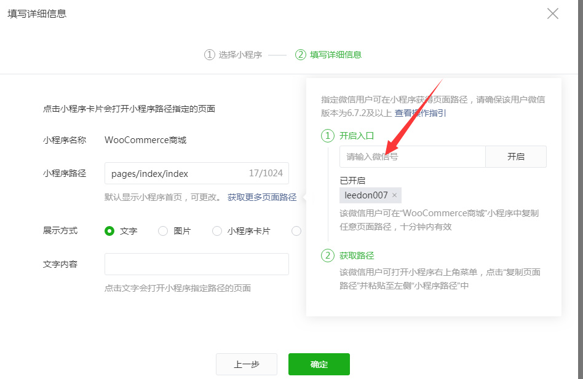Click the 点击文字会打开小程序指定路径的页面 hint

point(178,288)
